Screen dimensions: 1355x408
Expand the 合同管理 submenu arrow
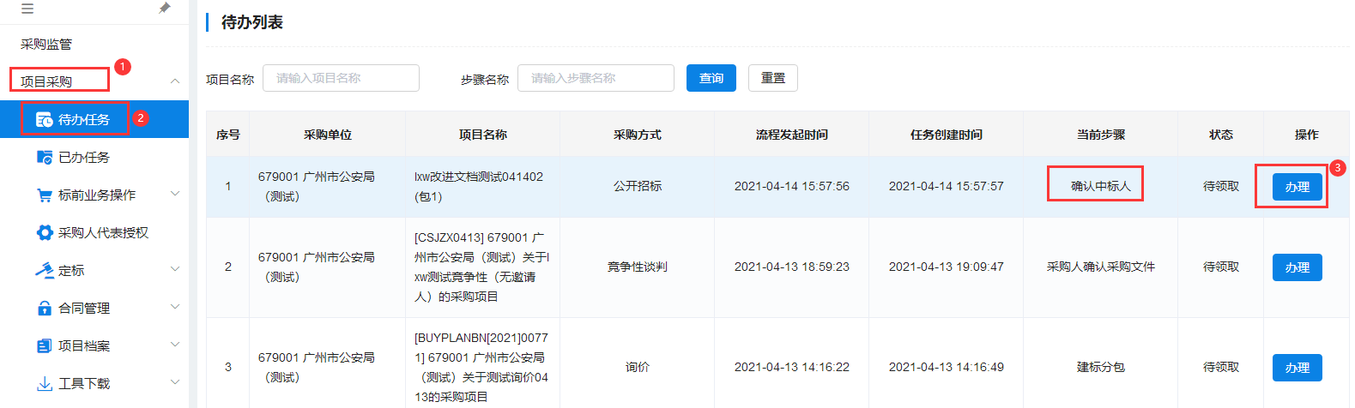[175, 308]
